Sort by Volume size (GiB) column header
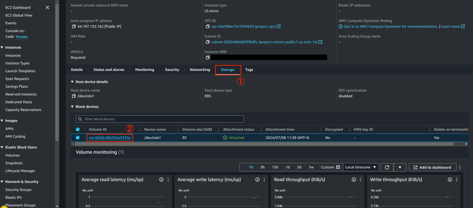Screen dimensions: 473x208 (197, 129)
